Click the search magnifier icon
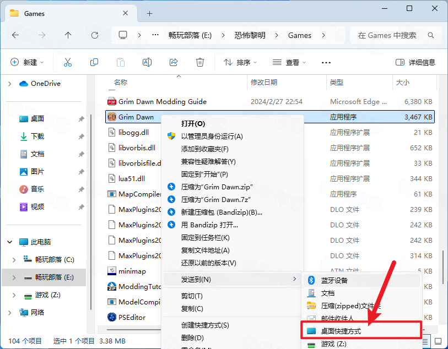 coord(430,35)
